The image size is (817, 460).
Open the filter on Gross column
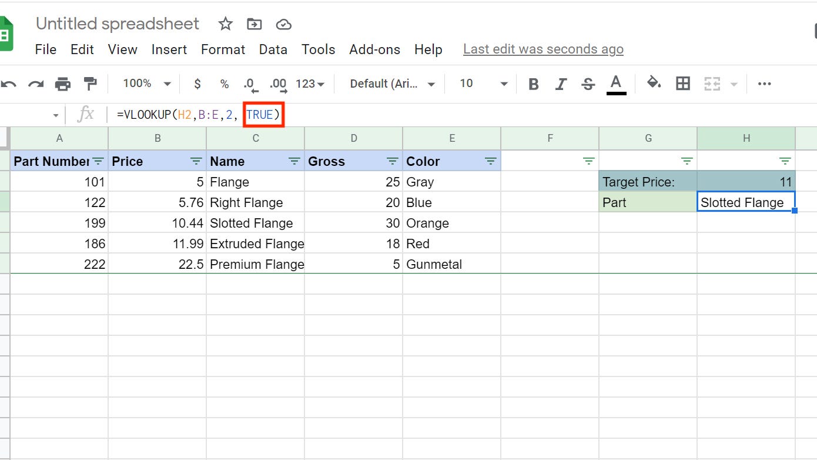coord(393,161)
